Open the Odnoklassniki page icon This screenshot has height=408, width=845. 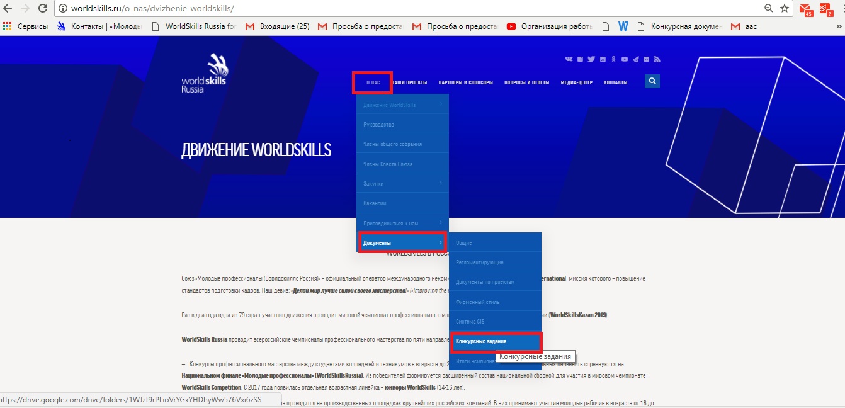(613, 59)
